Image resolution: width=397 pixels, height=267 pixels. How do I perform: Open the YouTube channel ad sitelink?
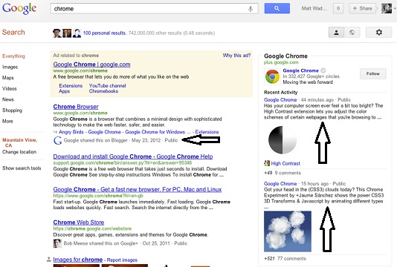pos(107,85)
